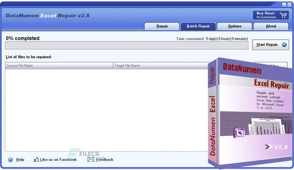Click the DataNumen Excel Repair v2.8 title
Image resolution: width=294 pixels, height=170 pixels.
47,15
